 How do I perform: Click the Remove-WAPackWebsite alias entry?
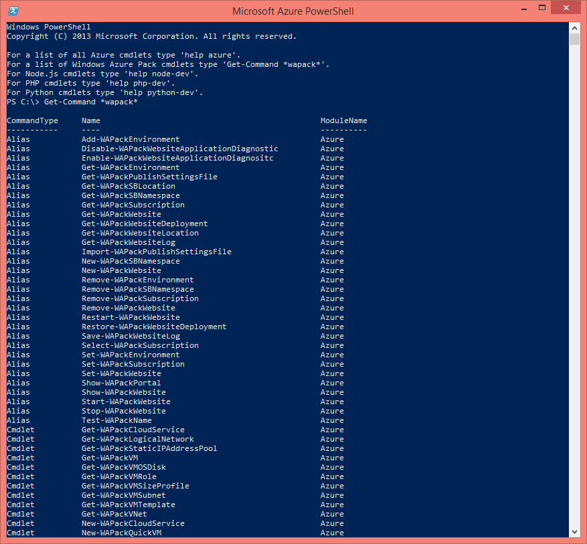(128, 308)
